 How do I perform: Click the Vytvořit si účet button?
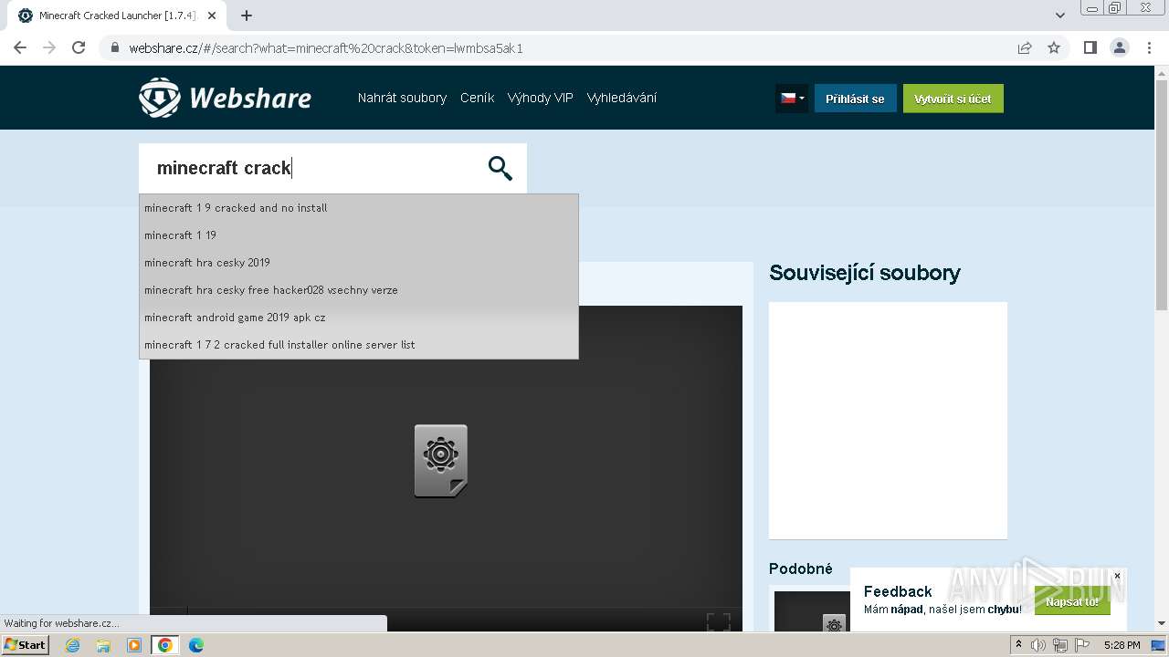pyautogui.click(x=953, y=99)
